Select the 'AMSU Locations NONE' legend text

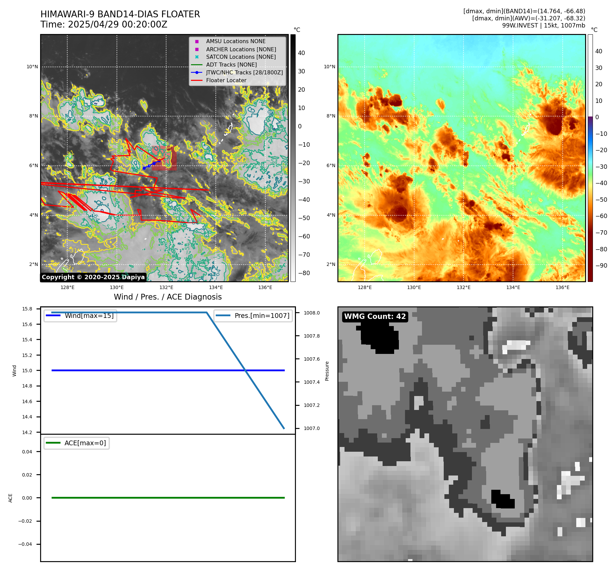click(236, 41)
